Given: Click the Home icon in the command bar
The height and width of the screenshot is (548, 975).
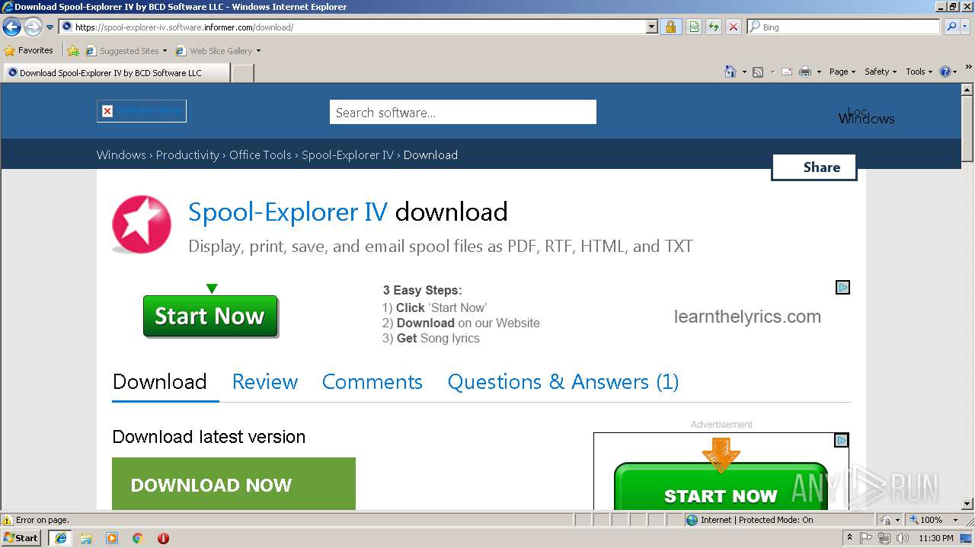Looking at the screenshot, I should point(730,72).
